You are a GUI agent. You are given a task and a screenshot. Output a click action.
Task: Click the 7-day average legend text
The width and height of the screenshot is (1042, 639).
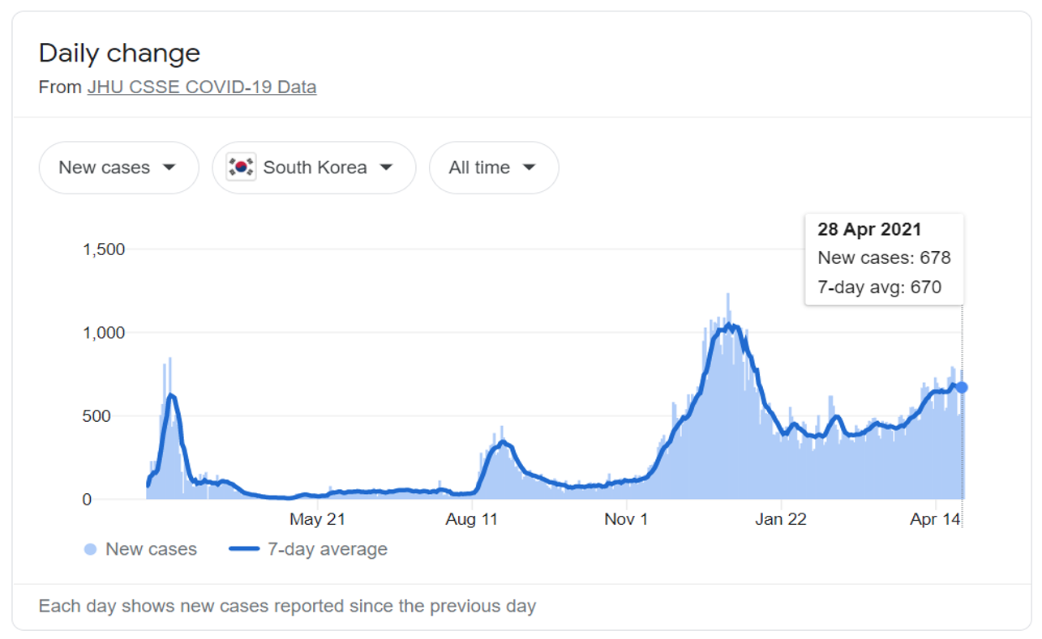(x=328, y=550)
